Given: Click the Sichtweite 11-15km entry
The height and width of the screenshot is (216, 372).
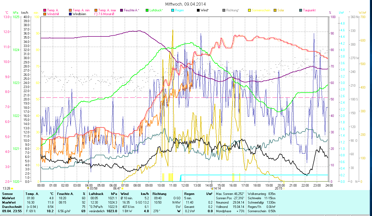Looking at the screenshot, I should tap(262, 198).
